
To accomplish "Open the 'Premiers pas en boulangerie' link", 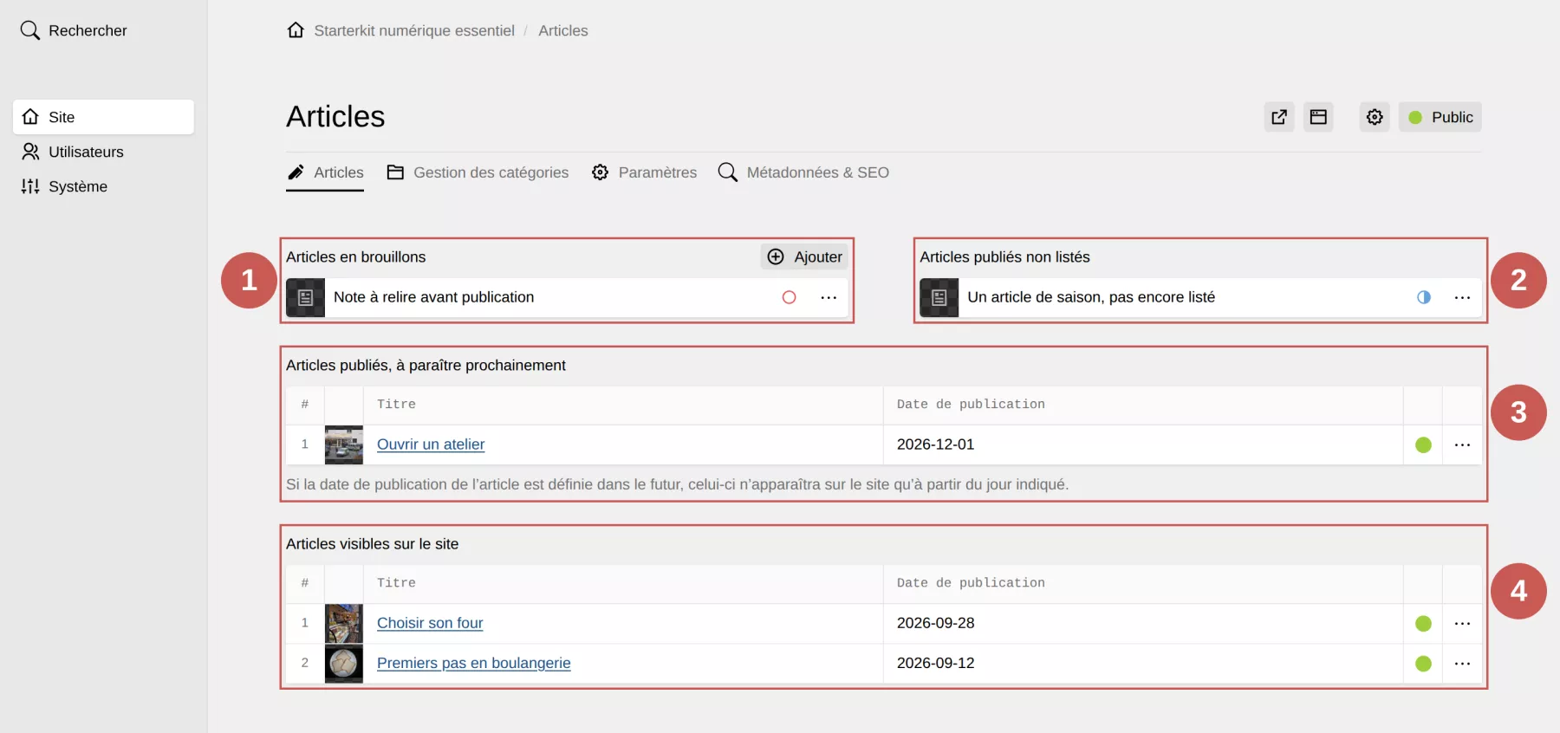I will click(474, 663).
